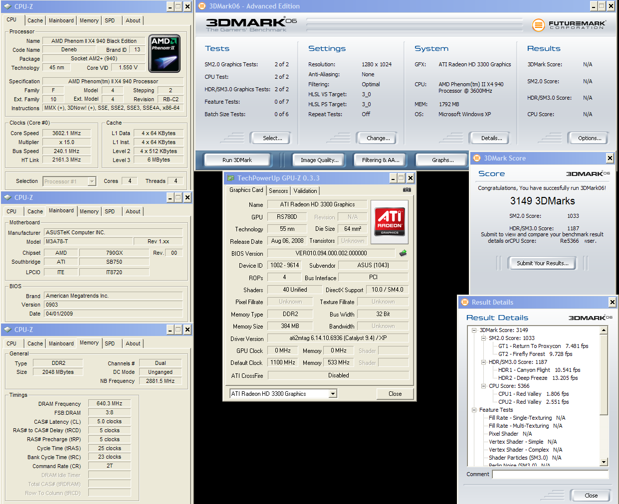Open SPD tab in CPU-Z Processor window
Screen dimensions: 619x504
(110, 20)
